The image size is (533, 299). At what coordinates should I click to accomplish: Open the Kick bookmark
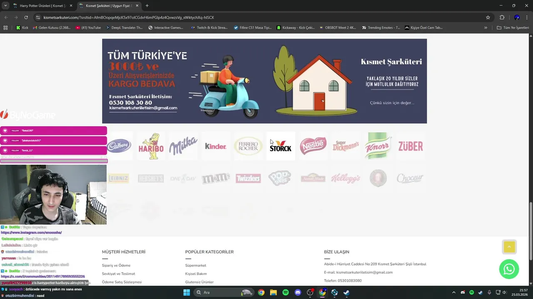click(x=22, y=28)
